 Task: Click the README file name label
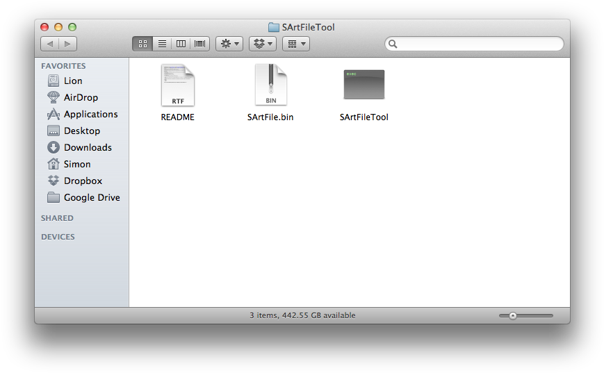[177, 117]
